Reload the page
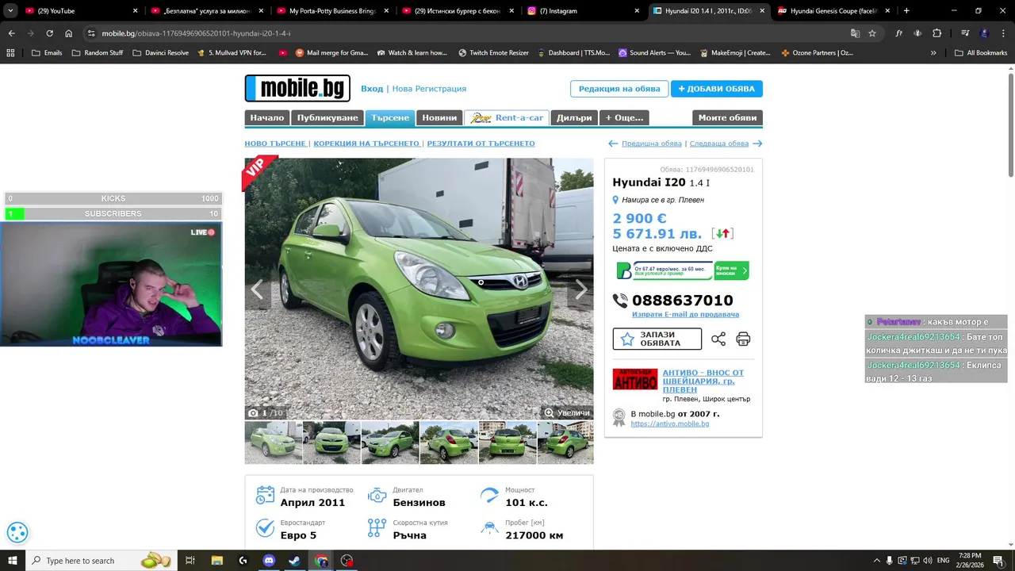 [x=49, y=33]
